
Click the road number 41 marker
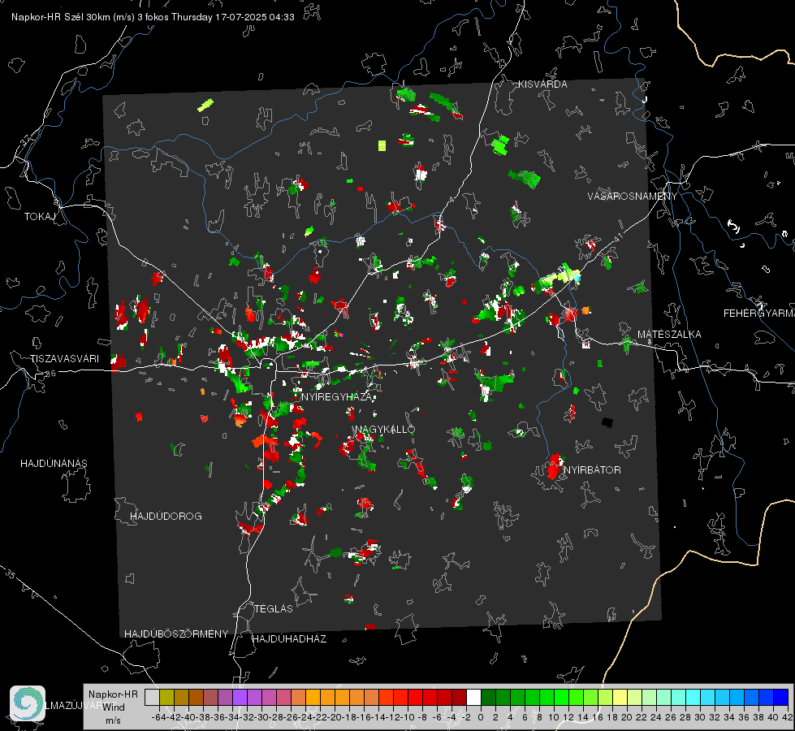[x=618, y=237]
